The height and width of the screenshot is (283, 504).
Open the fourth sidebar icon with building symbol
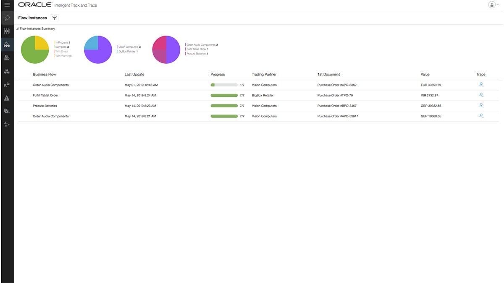pyautogui.click(x=7, y=58)
